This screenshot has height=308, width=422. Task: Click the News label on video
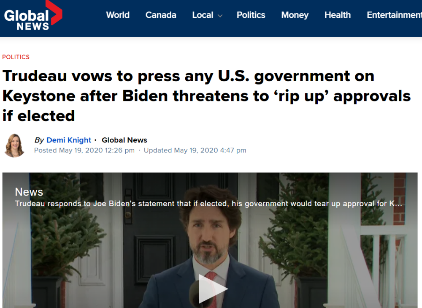click(x=29, y=192)
